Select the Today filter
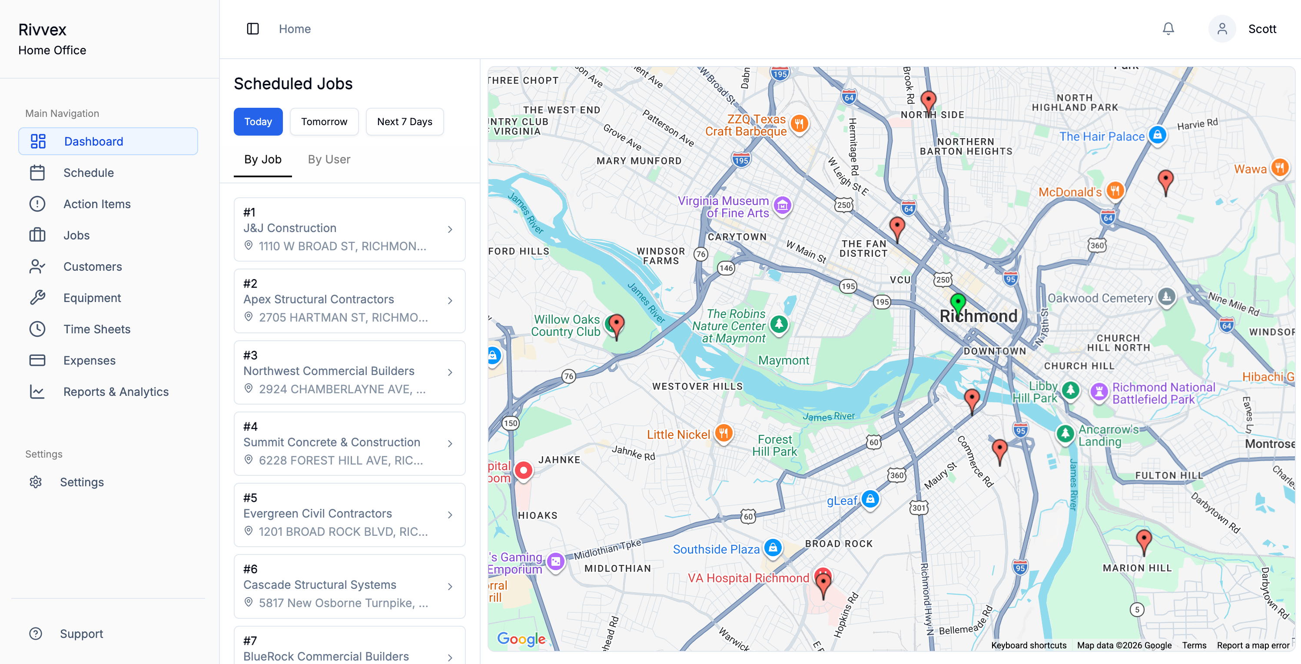Image resolution: width=1301 pixels, height=664 pixels. pos(258,121)
